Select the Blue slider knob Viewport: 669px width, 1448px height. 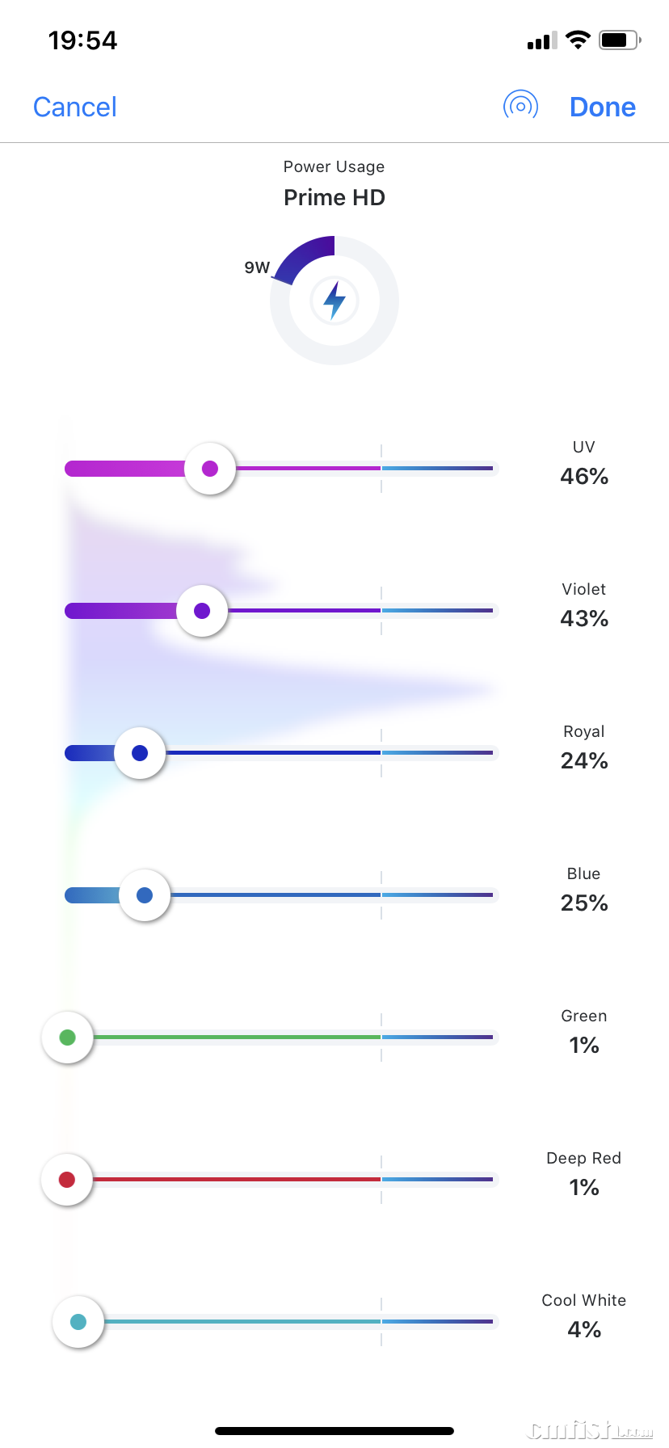point(145,895)
